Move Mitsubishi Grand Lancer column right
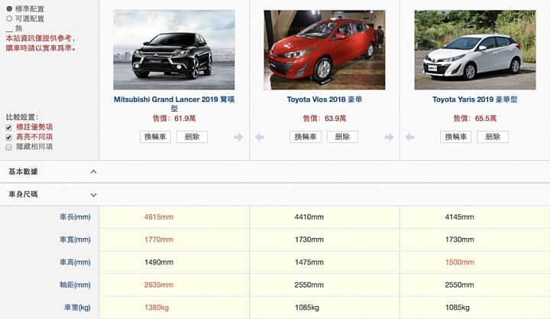 (238, 137)
